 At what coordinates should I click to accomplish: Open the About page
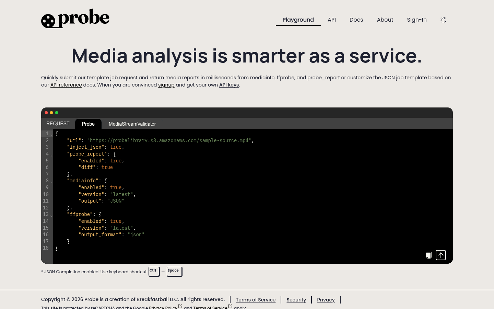(x=385, y=20)
